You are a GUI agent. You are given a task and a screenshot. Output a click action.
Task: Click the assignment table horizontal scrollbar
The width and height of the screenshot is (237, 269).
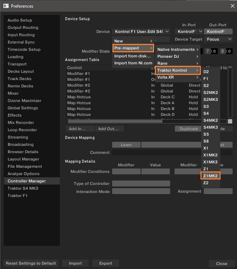(x=115, y=121)
